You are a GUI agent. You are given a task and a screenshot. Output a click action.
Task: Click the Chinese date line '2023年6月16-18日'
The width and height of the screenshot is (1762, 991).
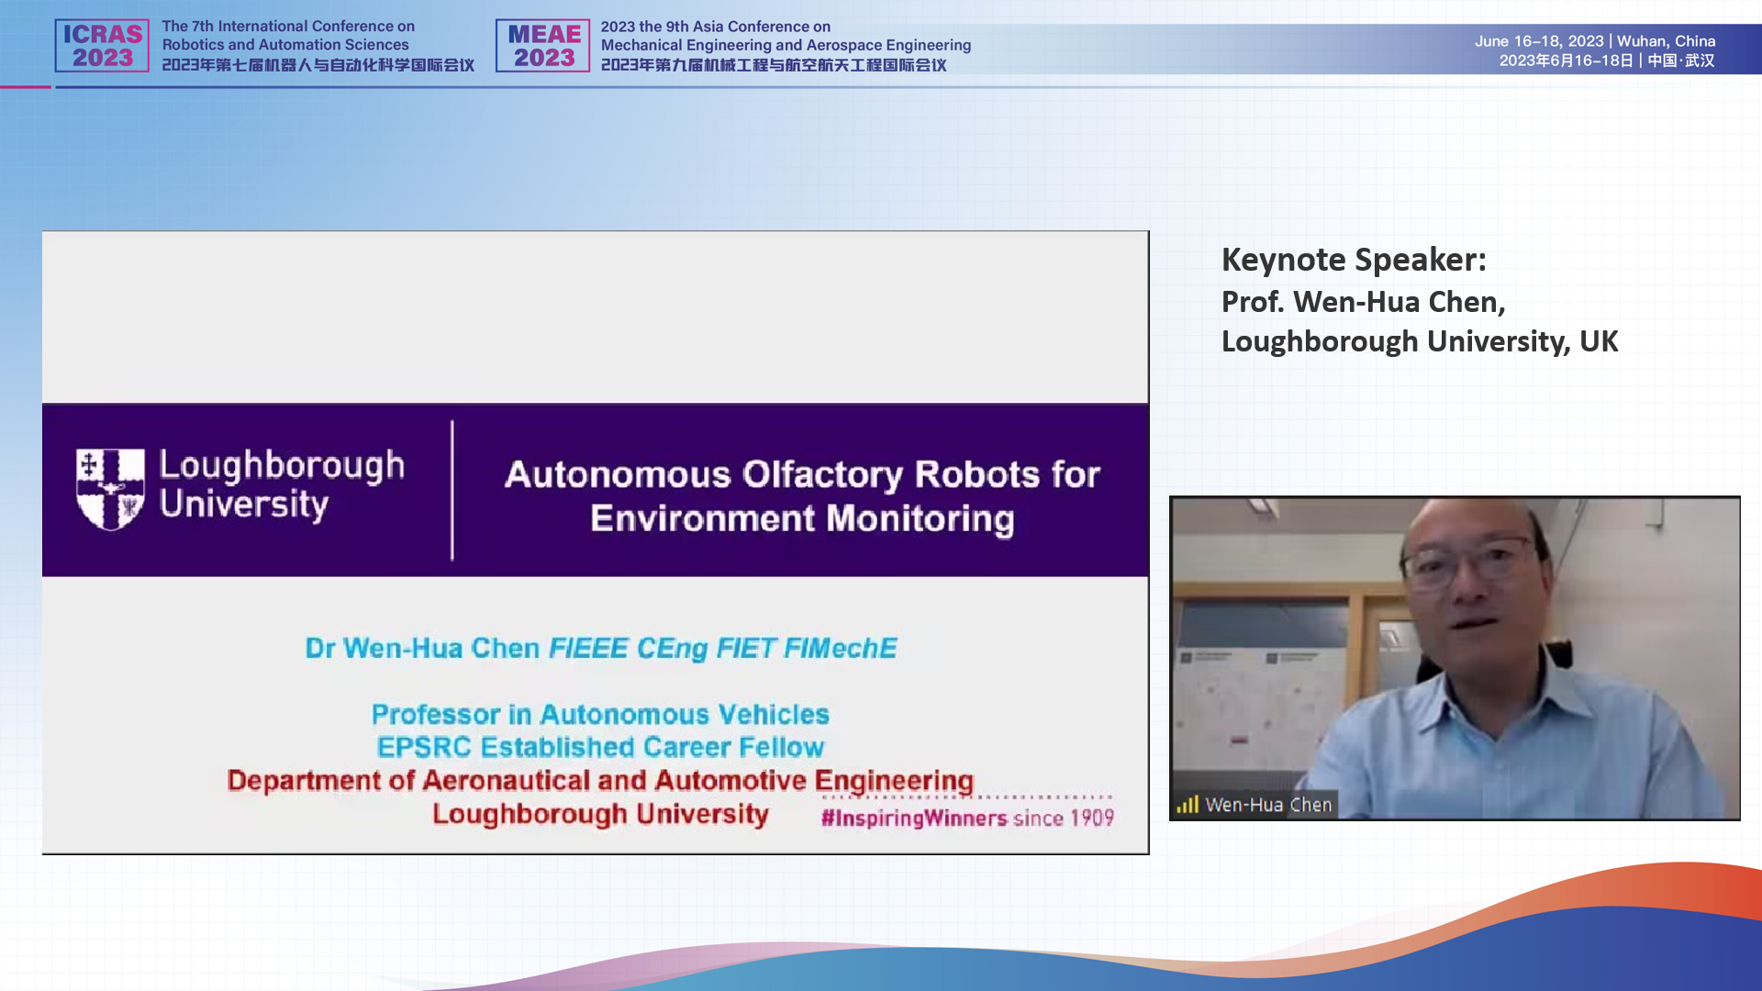point(1567,61)
